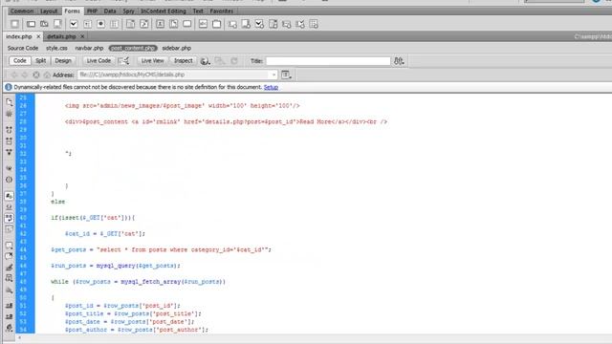Open Preview in Browser globe dropdown
The image size is (612, 344).
click(205, 61)
